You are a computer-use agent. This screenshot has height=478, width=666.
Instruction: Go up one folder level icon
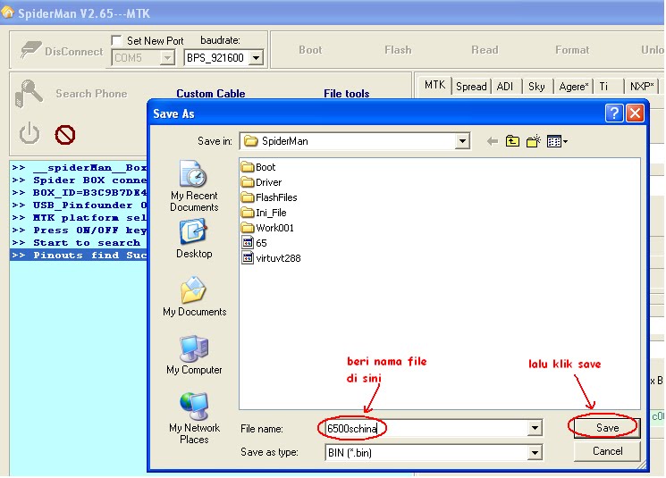point(512,141)
